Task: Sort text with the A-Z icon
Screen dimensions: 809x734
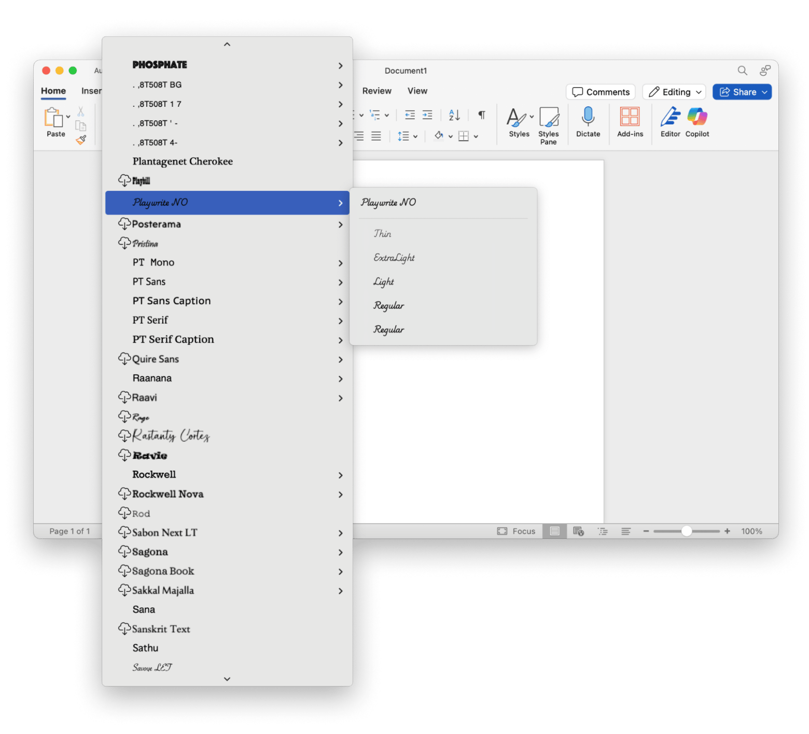Action: pyautogui.click(x=454, y=115)
